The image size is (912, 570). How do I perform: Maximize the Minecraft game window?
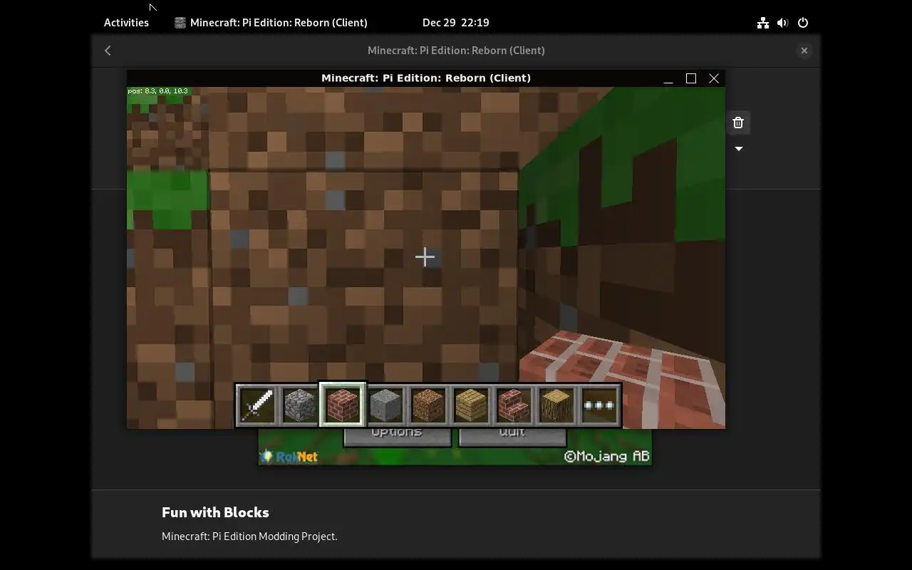point(691,78)
